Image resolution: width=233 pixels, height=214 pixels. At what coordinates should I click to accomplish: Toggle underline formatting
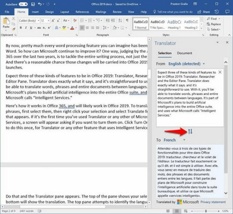tap(31, 28)
